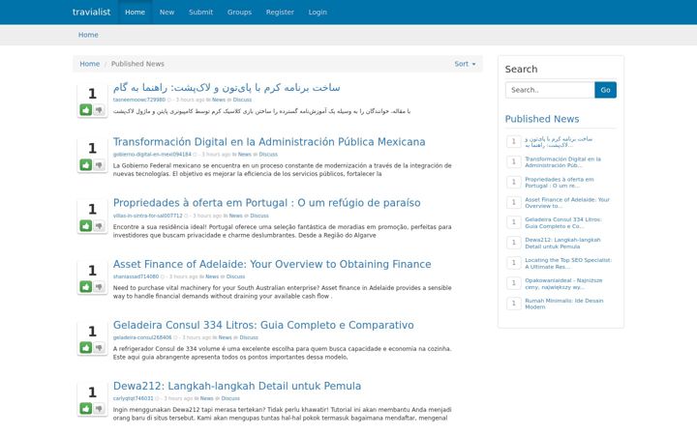Click Discuss on Transformación Digital post
The width and height of the screenshot is (697, 435).
pos(268,155)
